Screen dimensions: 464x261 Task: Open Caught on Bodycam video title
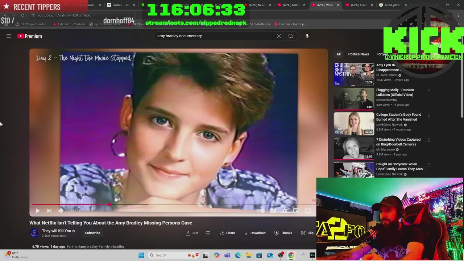tap(401, 166)
